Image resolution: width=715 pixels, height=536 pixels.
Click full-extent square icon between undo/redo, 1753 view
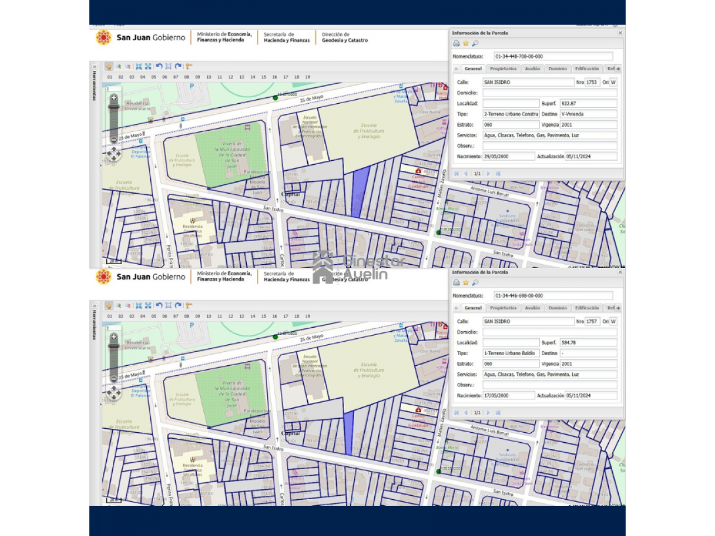pos(168,66)
